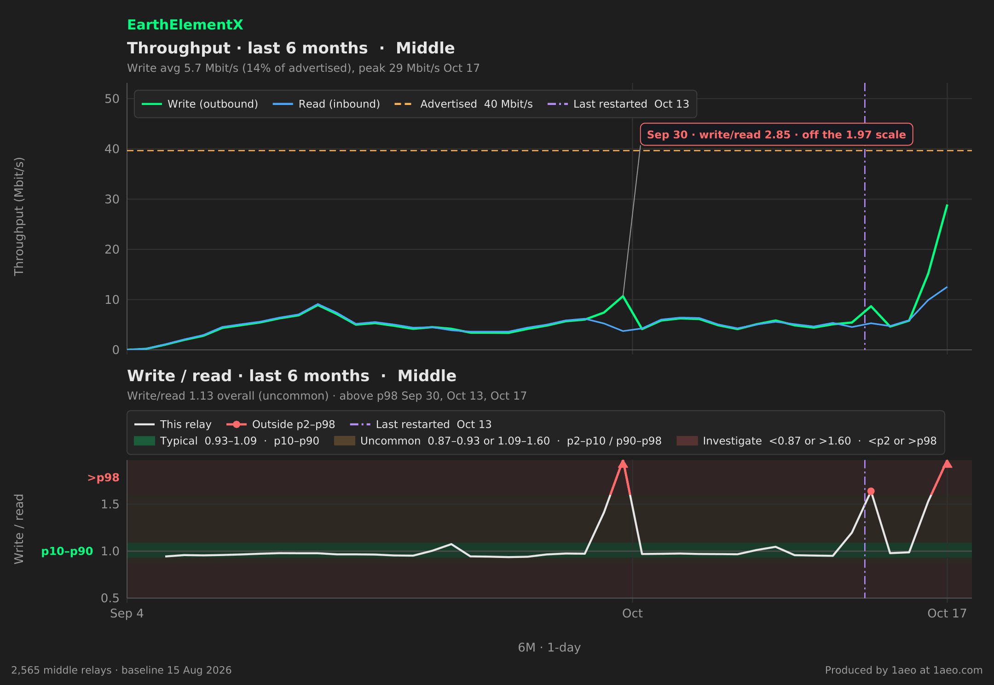Viewport: 994px width, 685px height.
Task: Click the 50 tick on throughput axis
Action: [112, 99]
